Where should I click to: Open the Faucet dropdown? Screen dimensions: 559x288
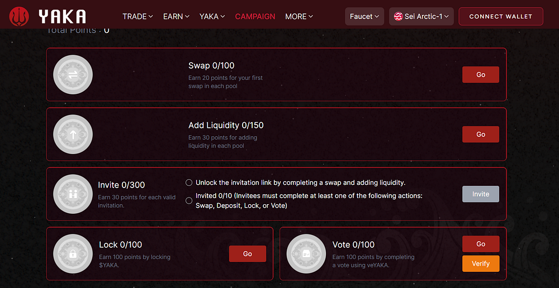point(364,16)
